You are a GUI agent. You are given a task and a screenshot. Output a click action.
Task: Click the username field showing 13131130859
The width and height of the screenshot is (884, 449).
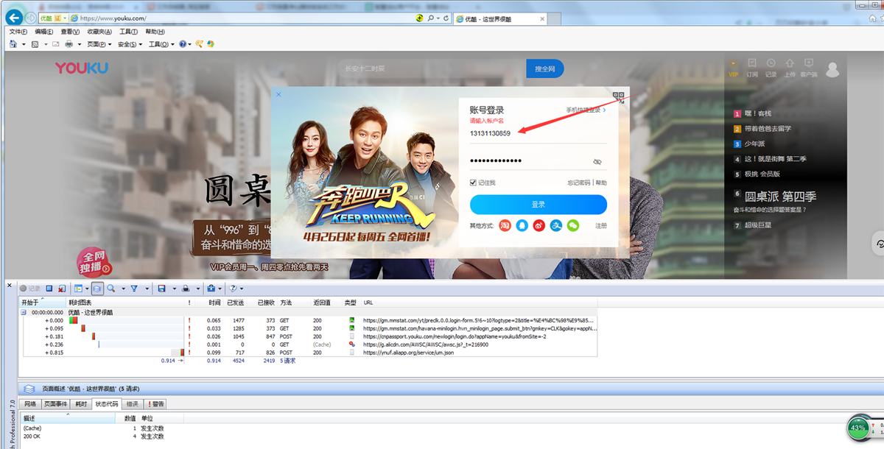point(516,135)
